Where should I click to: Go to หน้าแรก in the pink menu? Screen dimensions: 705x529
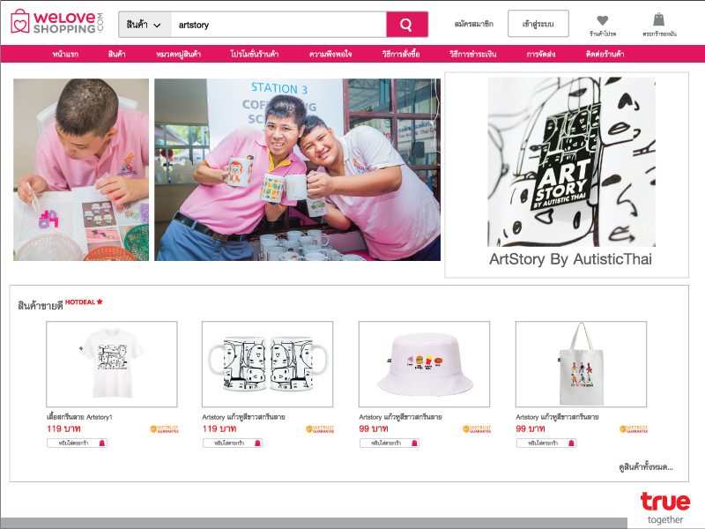pos(65,54)
